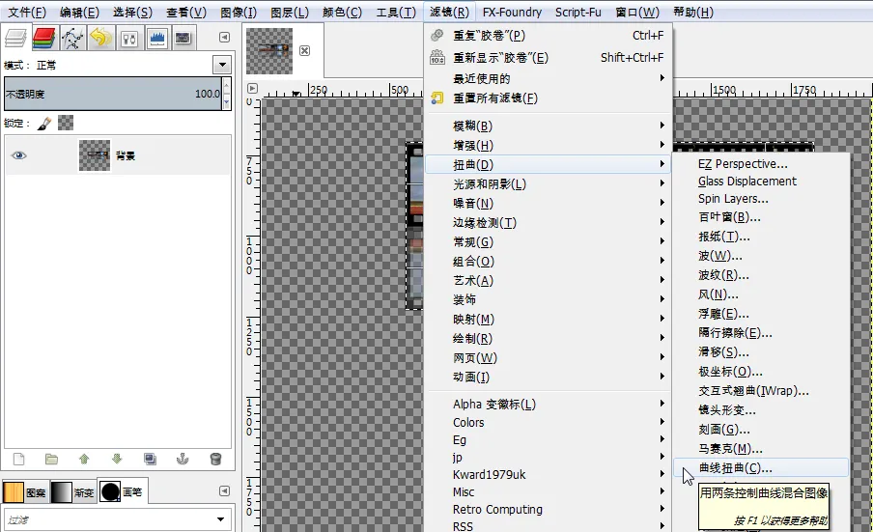Viewport: 873px width, 532px height.
Task: Expand the 增强(H) submenu
Action: pos(548,145)
